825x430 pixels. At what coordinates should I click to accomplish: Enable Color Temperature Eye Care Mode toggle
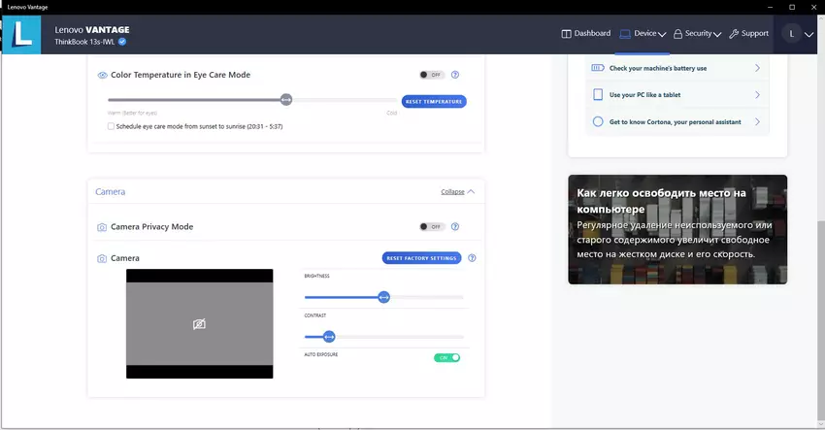coord(431,75)
